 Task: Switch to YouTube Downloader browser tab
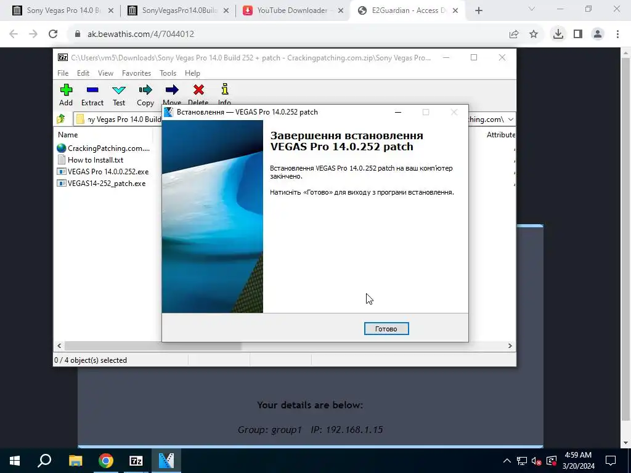(x=294, y=10)
